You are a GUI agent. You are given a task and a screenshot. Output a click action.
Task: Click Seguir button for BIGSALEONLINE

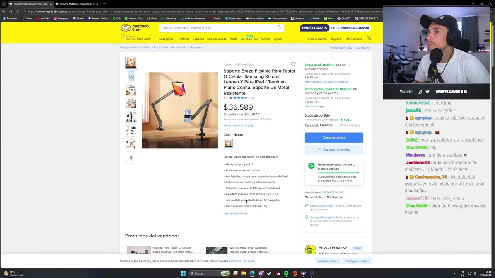(x=357, y=248)
